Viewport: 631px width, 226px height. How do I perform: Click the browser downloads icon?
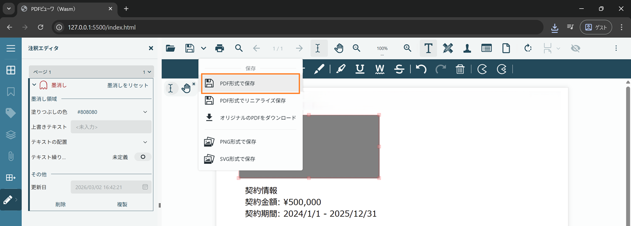tap(555, 27)
